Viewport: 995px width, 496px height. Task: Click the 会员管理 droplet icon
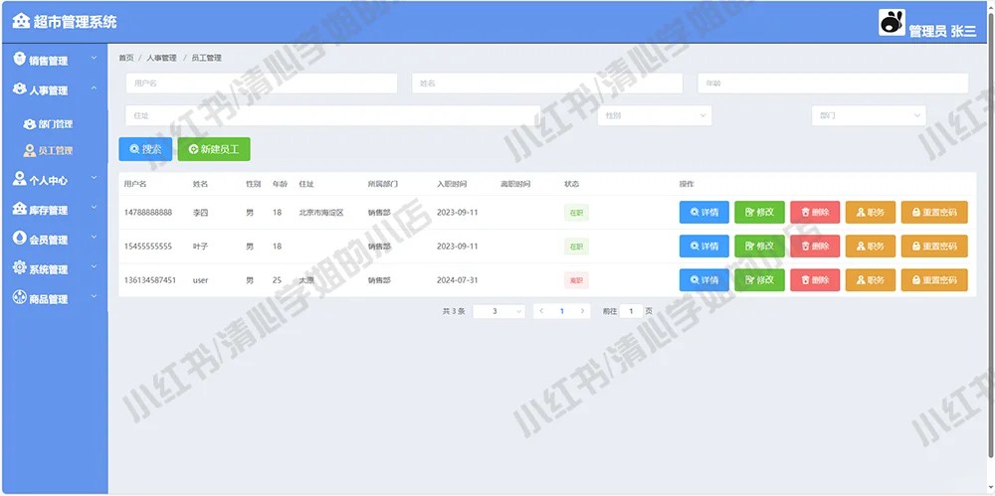click(20, 239)
